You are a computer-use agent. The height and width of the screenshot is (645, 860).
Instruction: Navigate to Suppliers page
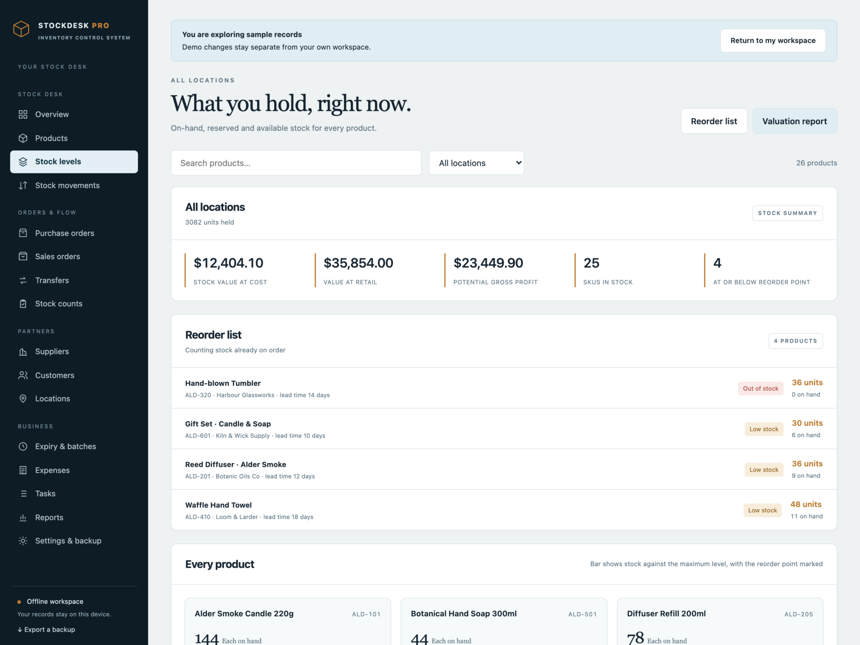74,352
